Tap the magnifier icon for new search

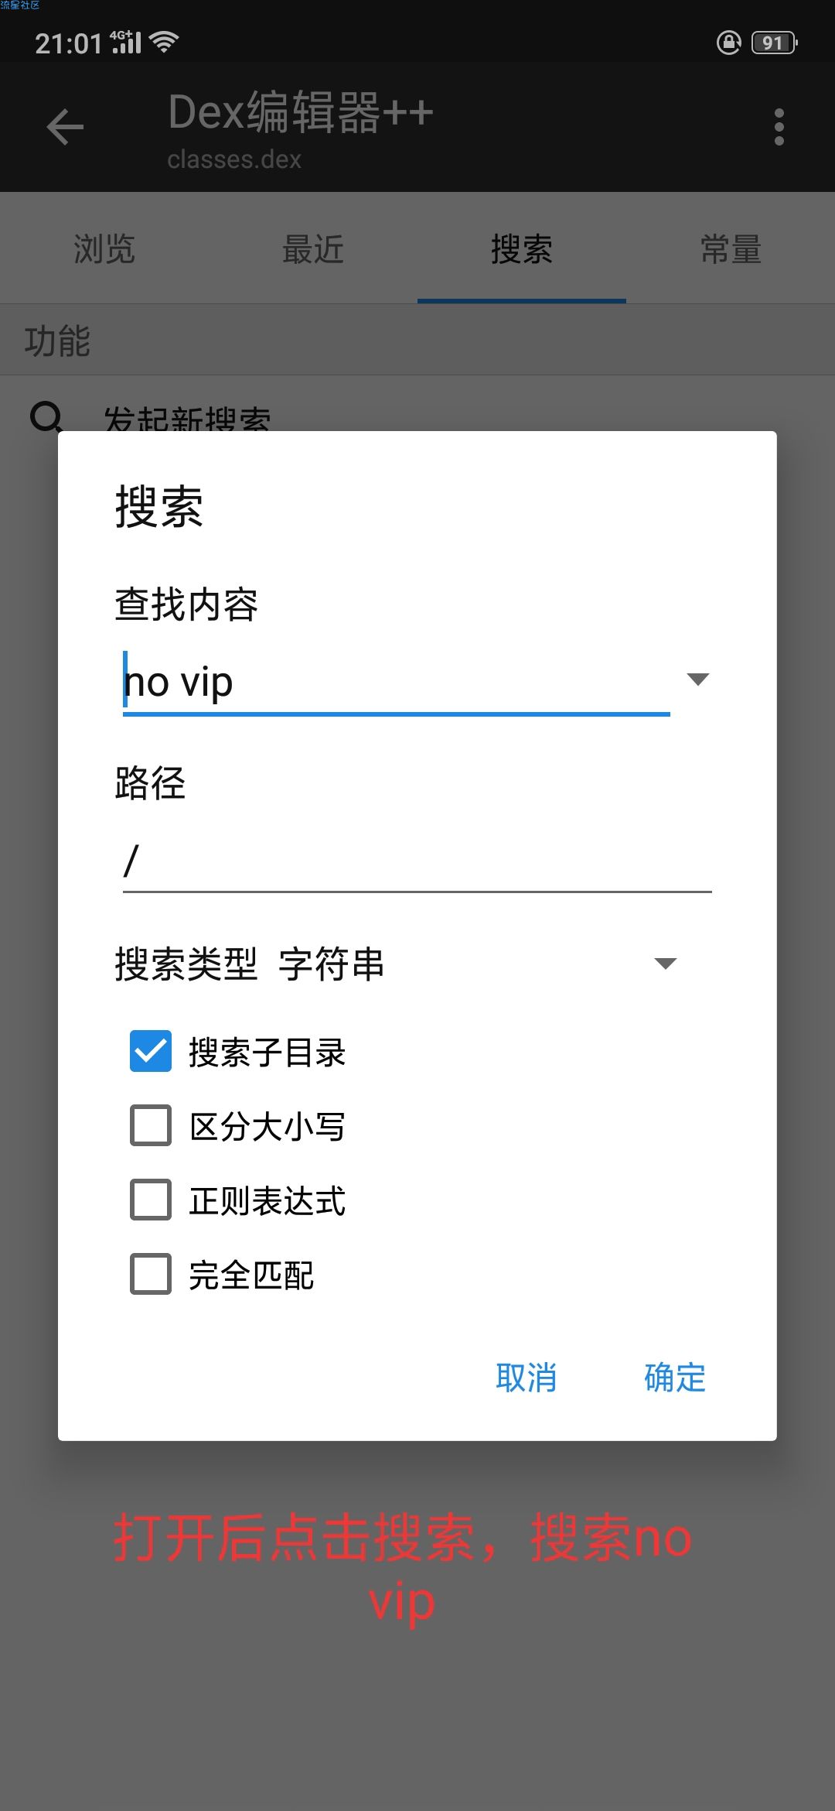tap(46, 416)
